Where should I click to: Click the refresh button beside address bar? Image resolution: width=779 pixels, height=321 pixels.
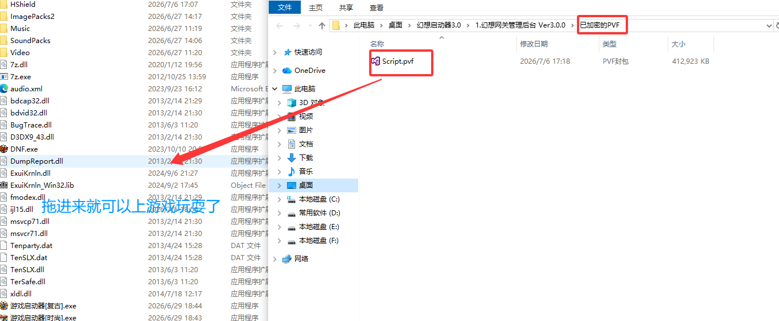coord(777,25)
